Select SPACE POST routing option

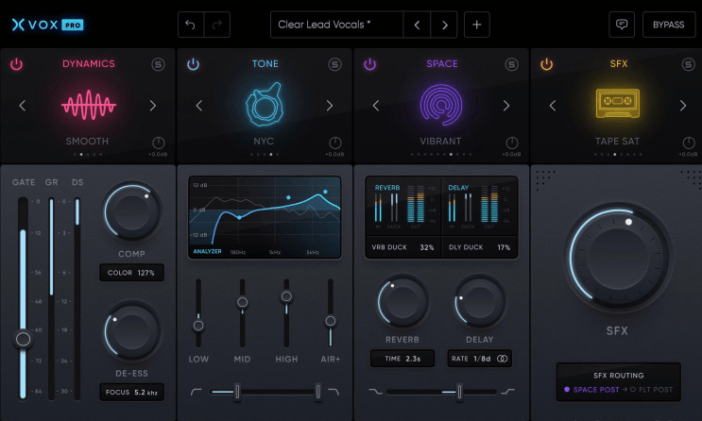(x=591, y=390)
